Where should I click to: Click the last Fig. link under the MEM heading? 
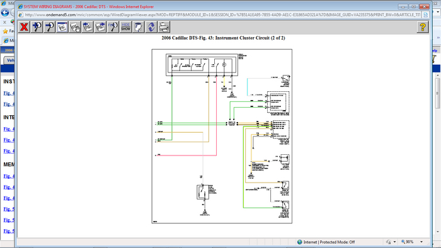coord(9,231)
